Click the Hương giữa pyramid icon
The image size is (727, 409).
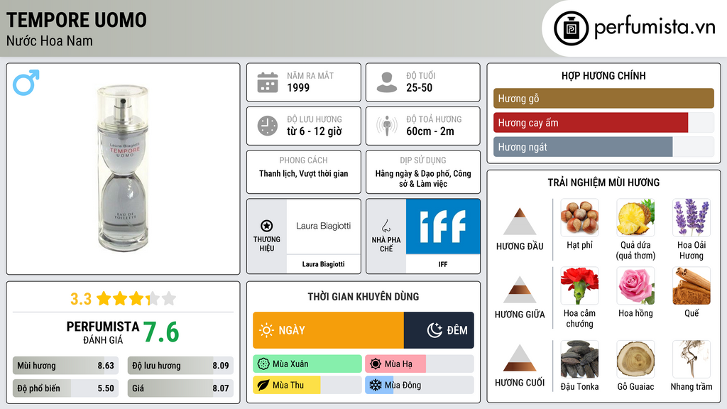pyautogui.click(x=520, y=290)
